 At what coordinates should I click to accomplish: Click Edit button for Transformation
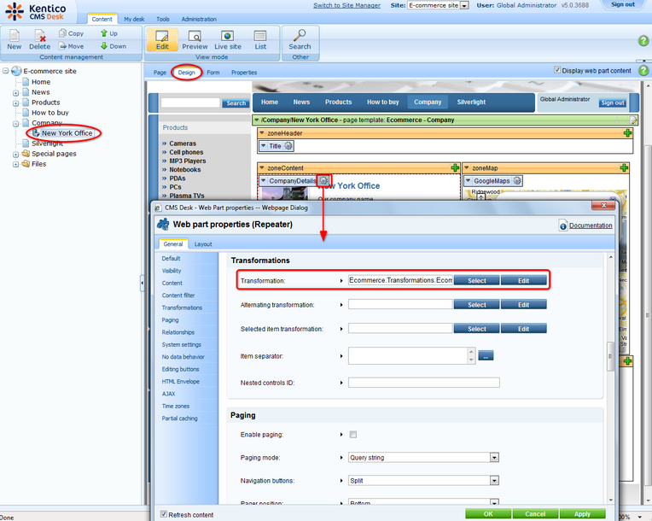523,280
